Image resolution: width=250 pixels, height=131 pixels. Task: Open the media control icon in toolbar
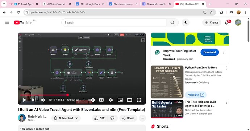click(x=232, y=12)
